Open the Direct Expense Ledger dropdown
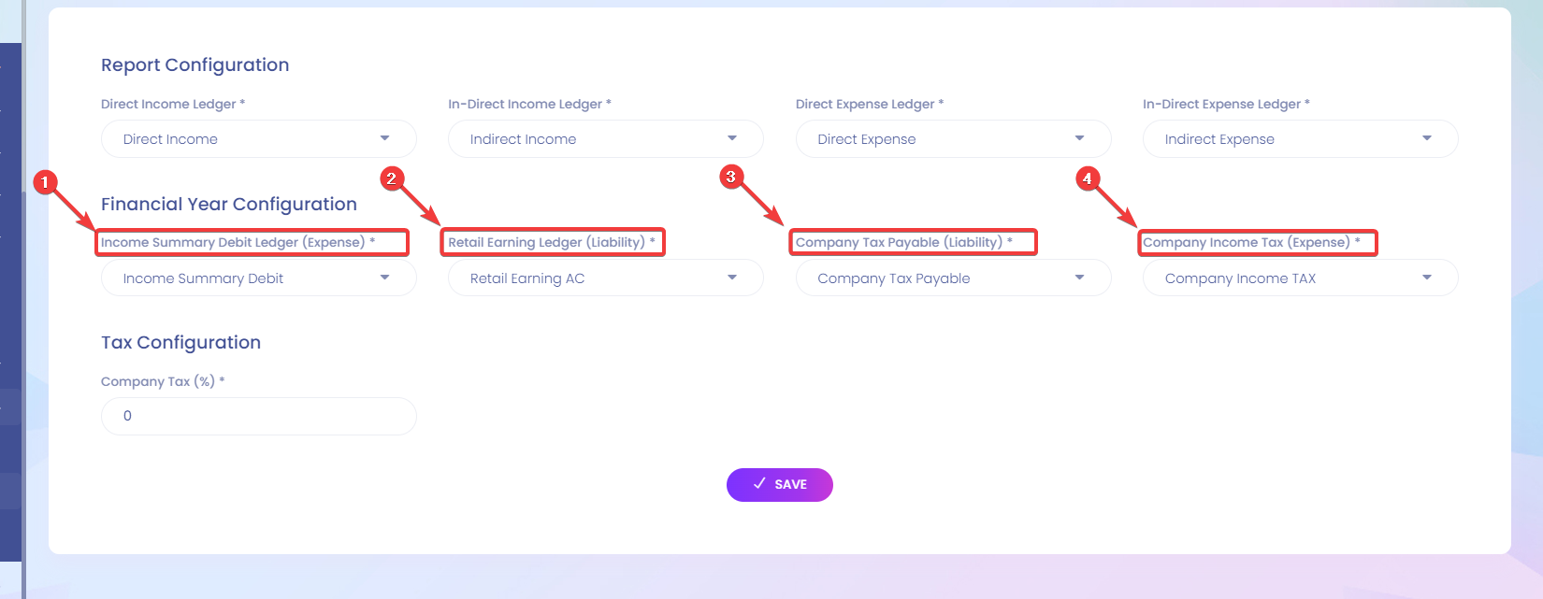 tap(953, 139)
